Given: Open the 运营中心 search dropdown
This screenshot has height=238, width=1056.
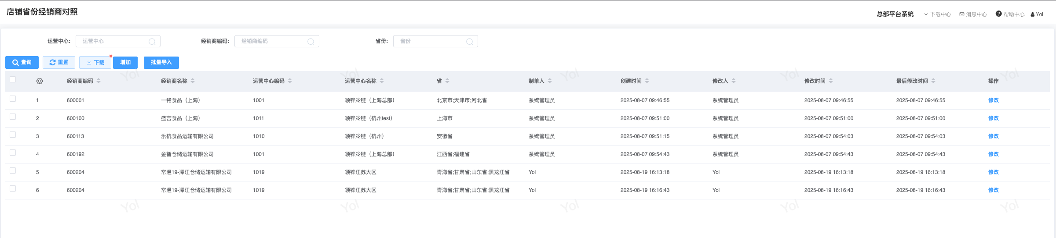Looking at the screenshot, I should coord(118,41).
